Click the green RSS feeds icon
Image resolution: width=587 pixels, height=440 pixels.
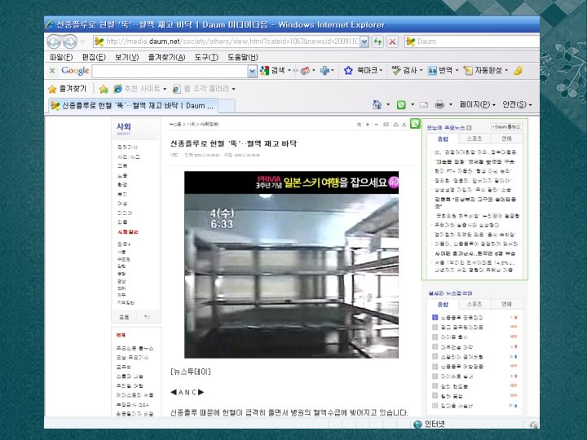pyautogui.click(x=401, y=105)
